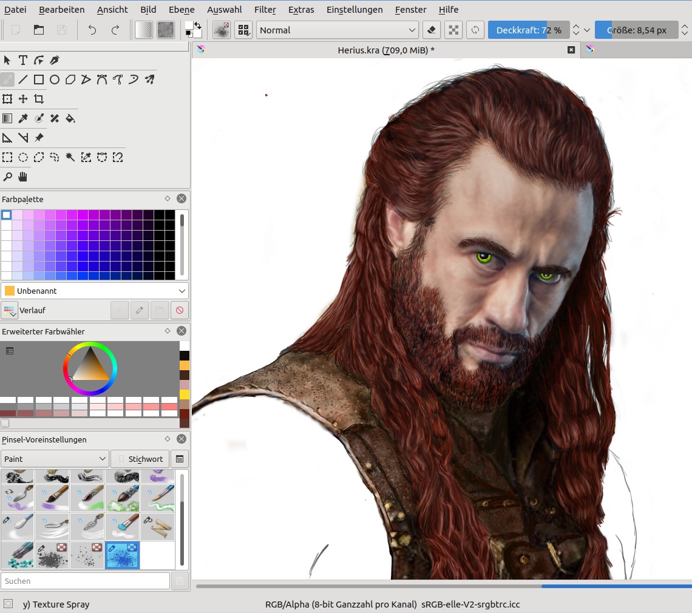692x613 pixels.
Task: Open the fill patterns toolbar dropdown
Action: coord(166,30)
